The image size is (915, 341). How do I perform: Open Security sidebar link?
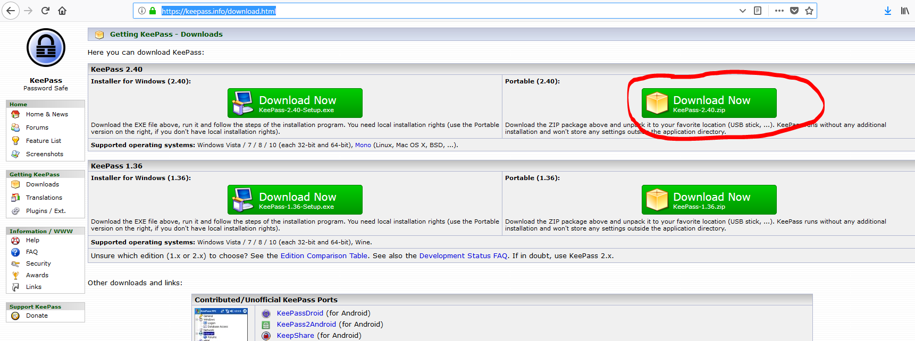click(38, 263)
